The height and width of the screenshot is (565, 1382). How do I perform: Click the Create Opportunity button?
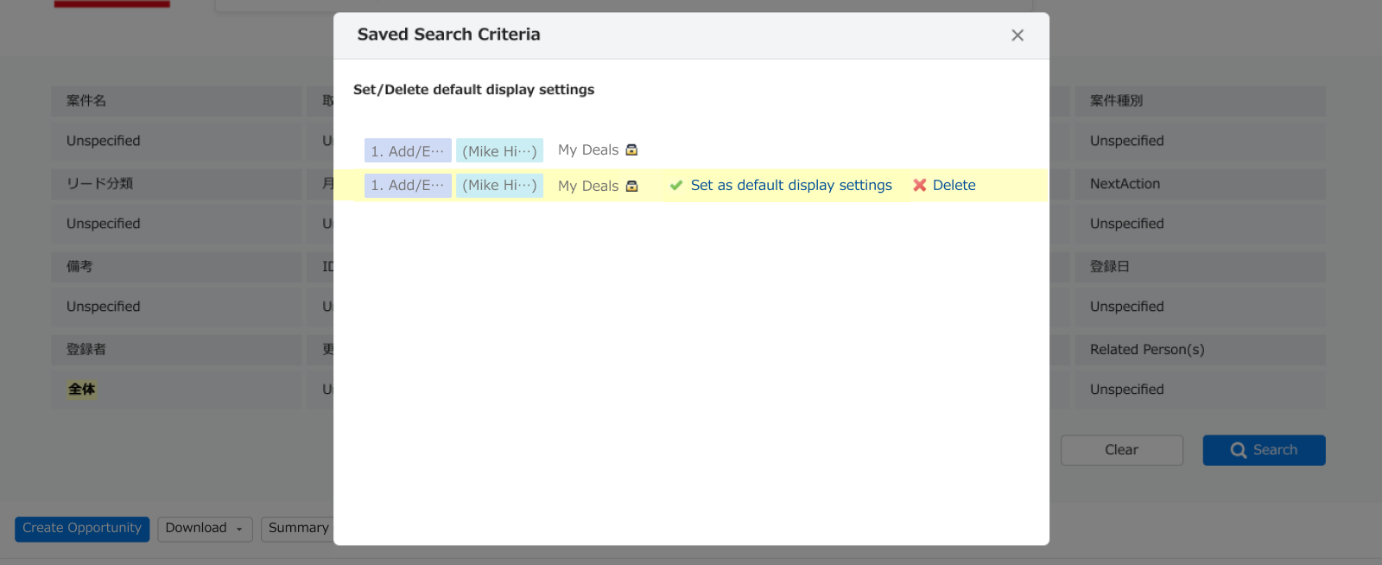click(82, 529)
